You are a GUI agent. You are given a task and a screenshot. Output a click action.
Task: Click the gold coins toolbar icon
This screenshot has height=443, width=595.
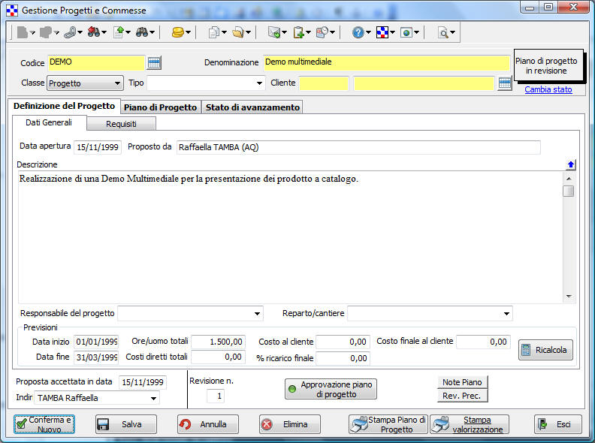[177, 32]
